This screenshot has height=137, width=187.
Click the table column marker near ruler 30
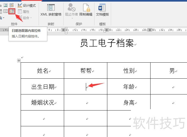[x=150, y=30]
